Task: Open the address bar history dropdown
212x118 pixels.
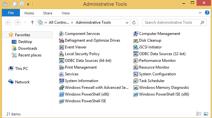Action: (127, 22)
